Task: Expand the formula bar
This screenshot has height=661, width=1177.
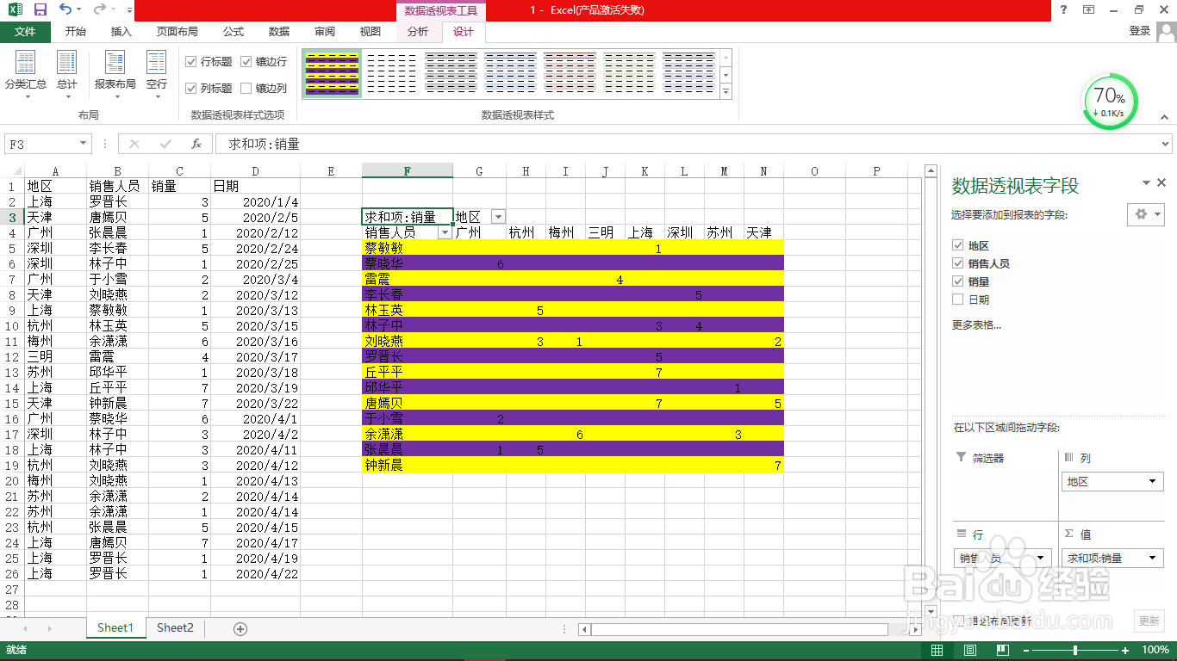Action: click(x=1166, y=144)
